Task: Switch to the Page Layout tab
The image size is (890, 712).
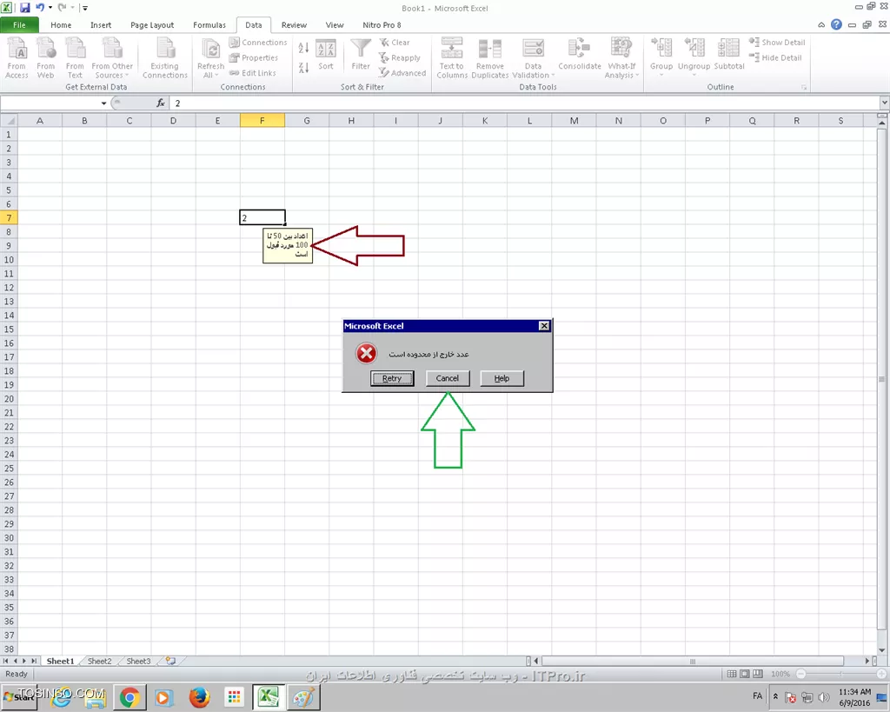Action: point(152,25)
